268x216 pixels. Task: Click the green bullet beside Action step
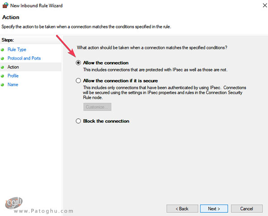[x=2, y=67]
